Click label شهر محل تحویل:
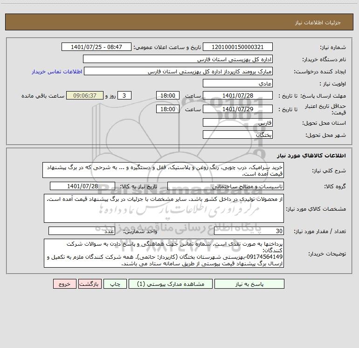This screenshot has height=348, width=359. click(326, 135)
